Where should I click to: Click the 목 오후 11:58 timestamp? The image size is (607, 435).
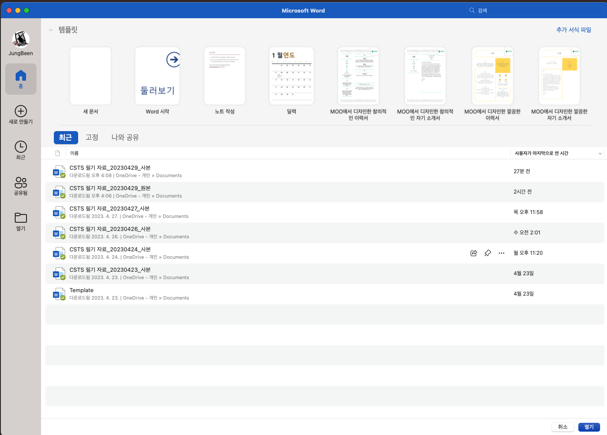point(528,212)
